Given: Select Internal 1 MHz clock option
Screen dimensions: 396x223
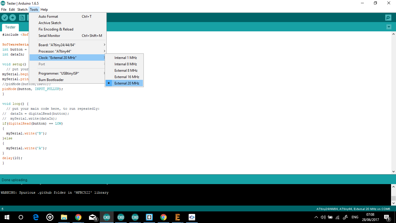Looking at the screenshot, I should 124,58.
